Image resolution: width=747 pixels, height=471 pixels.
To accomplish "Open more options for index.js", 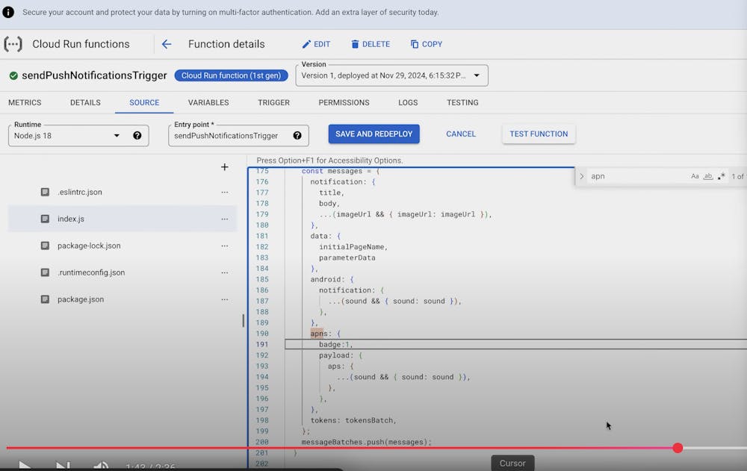I will click(x=224, y=219).
